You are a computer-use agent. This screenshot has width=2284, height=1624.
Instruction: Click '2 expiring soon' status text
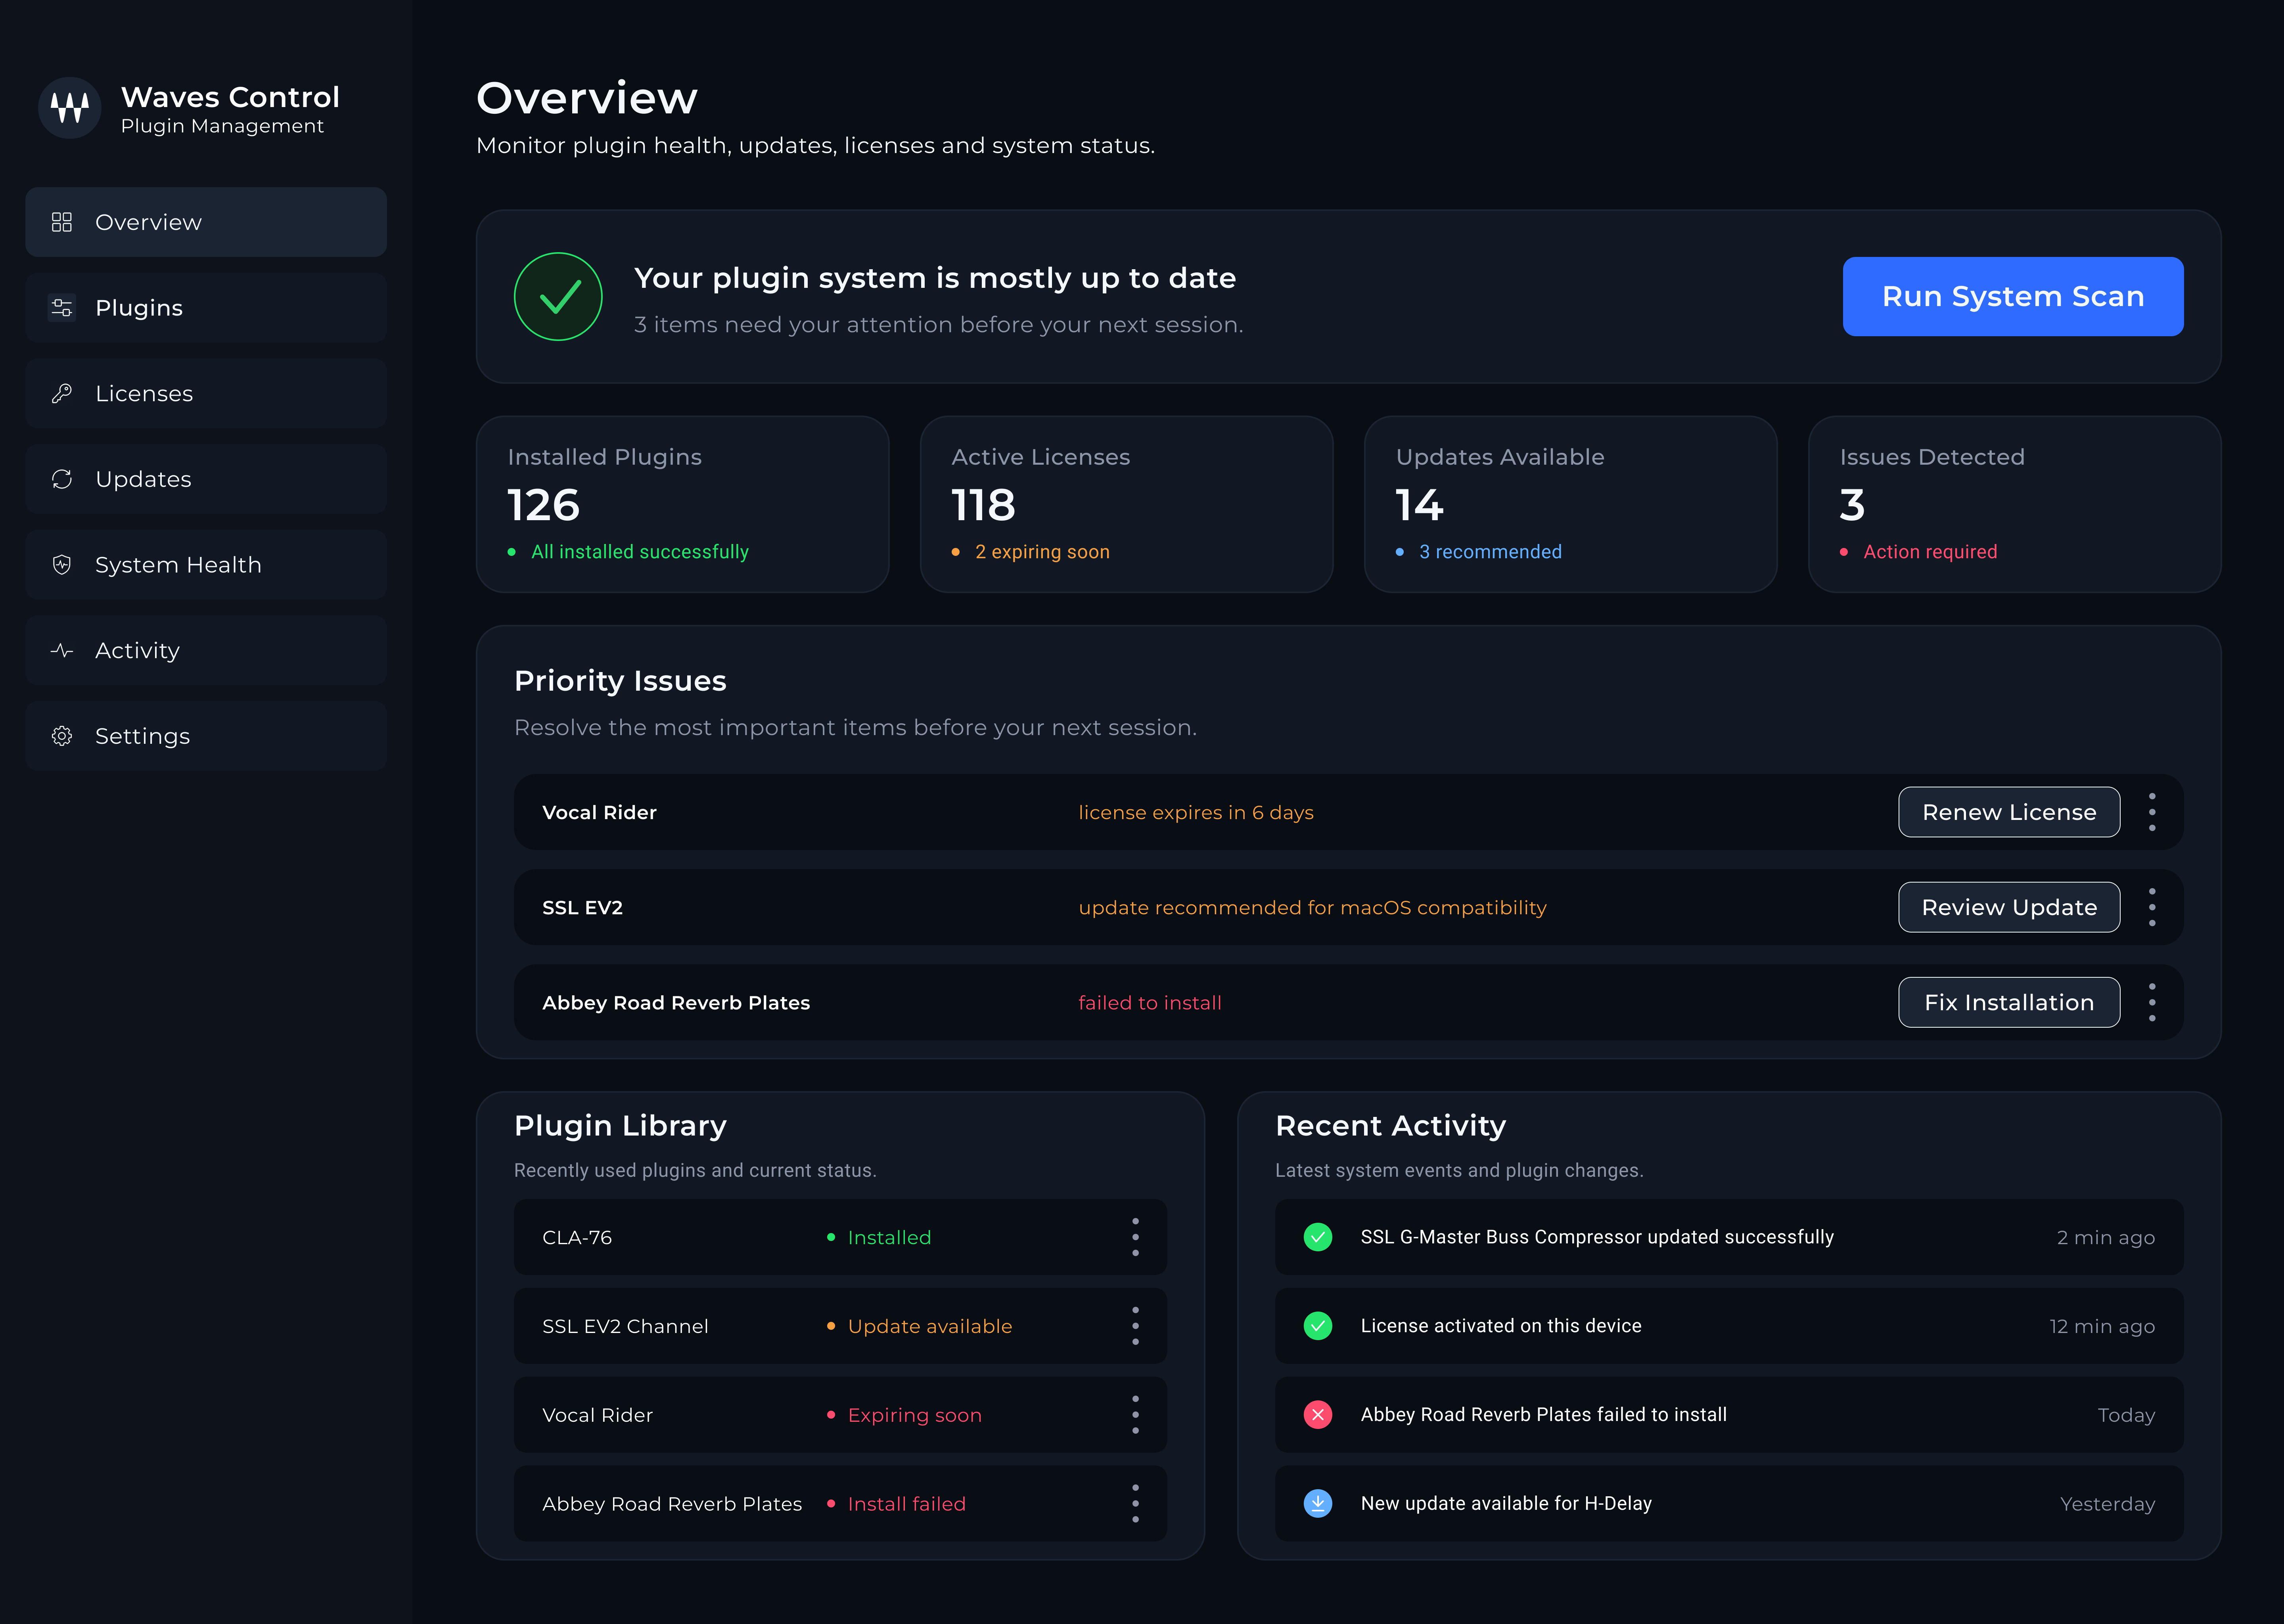coord(1042,552)
